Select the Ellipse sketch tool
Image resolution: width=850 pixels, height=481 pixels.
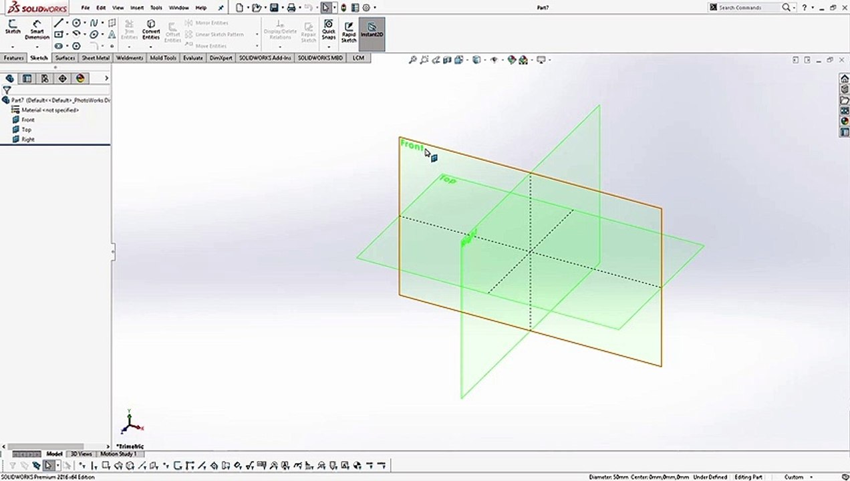pos(94,35)
